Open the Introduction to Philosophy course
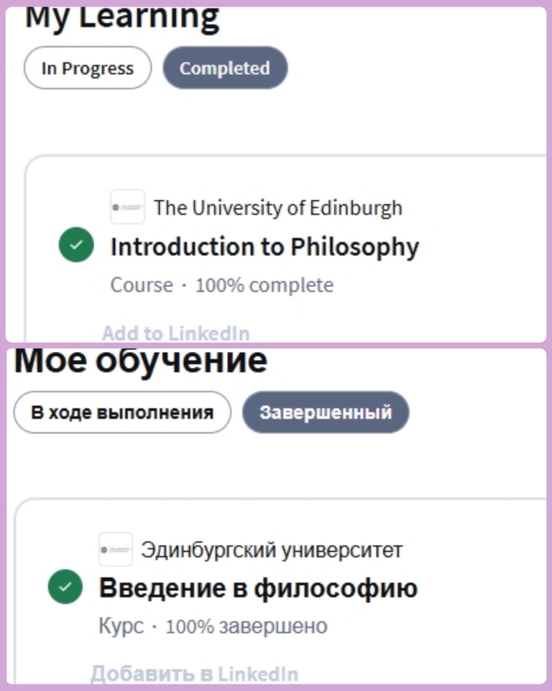 [264, 247]
